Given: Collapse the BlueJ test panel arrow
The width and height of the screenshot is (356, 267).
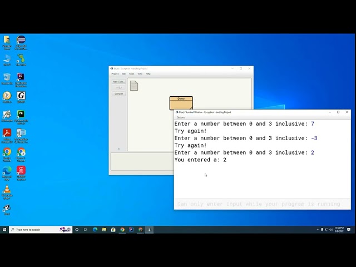Looking at the screenshot, I should (118, 149).
